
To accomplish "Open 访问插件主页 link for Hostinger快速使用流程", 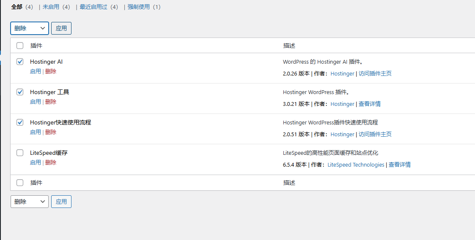I will point(375,134).
